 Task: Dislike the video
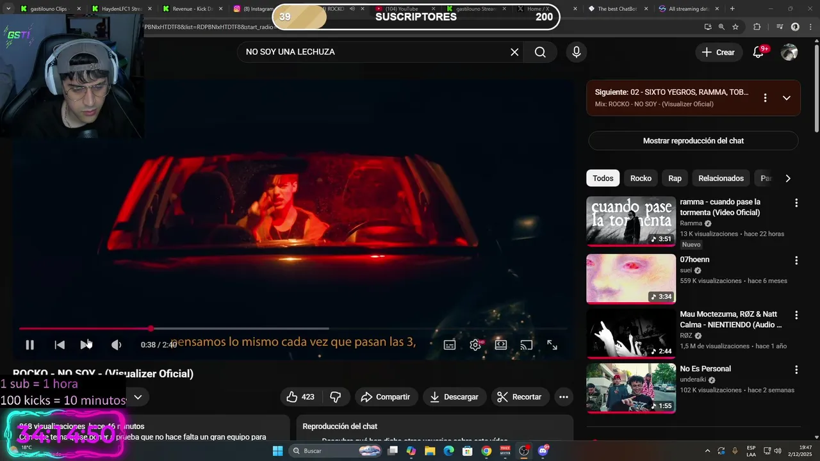pos(335,397)
